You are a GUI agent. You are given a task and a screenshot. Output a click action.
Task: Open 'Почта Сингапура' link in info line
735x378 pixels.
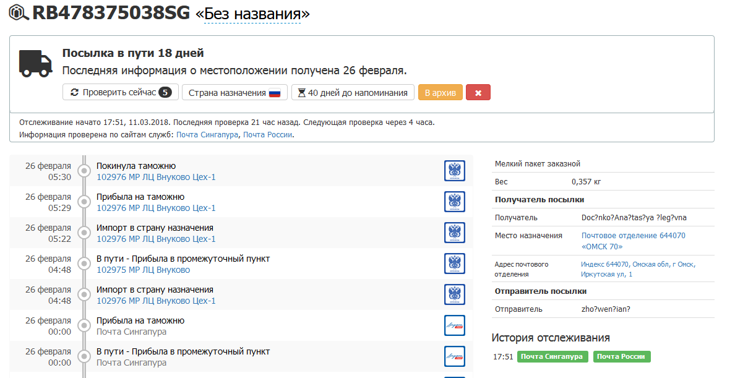pyautogui.click(x=207, y=134)
